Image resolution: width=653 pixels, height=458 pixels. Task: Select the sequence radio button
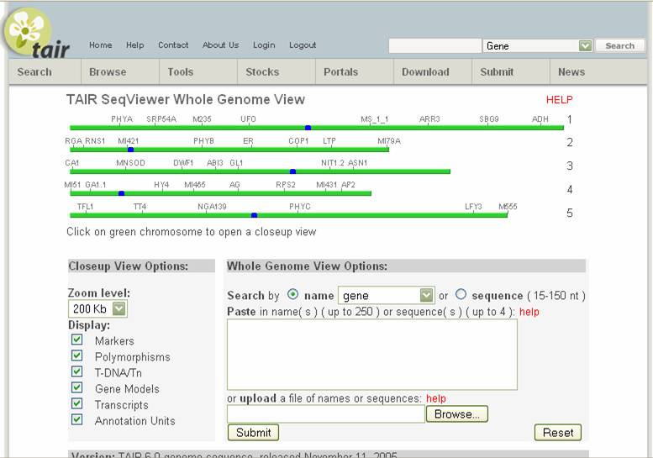click(x=461, y=295)
